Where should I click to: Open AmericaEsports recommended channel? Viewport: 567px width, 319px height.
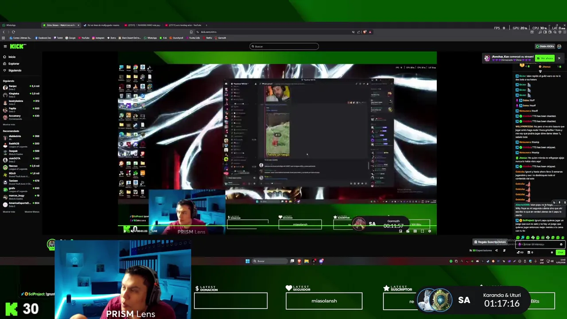(x=21, y=204)
